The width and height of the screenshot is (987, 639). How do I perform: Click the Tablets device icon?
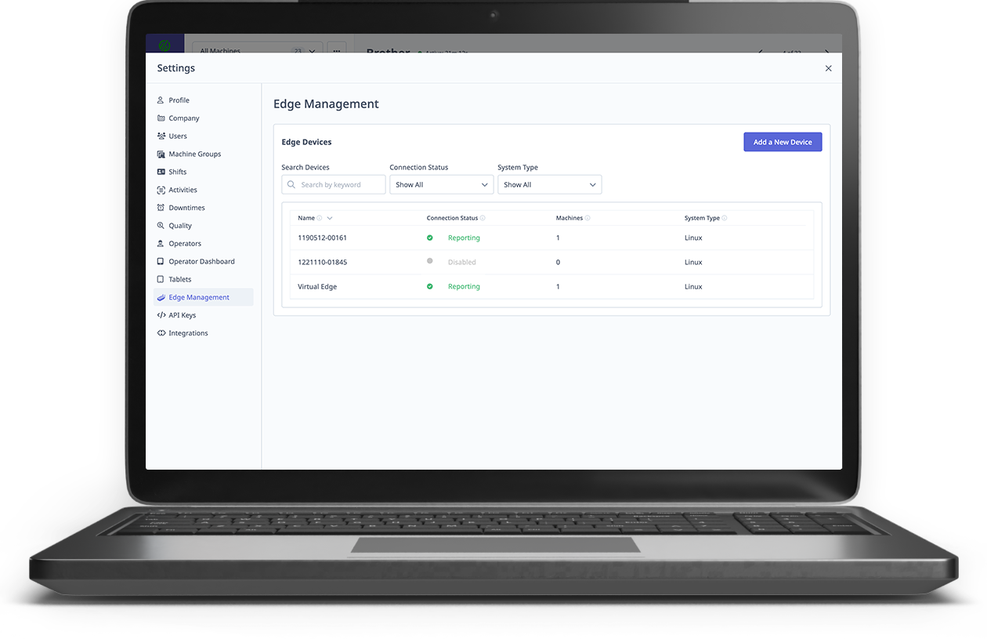[x=161, y=279]
